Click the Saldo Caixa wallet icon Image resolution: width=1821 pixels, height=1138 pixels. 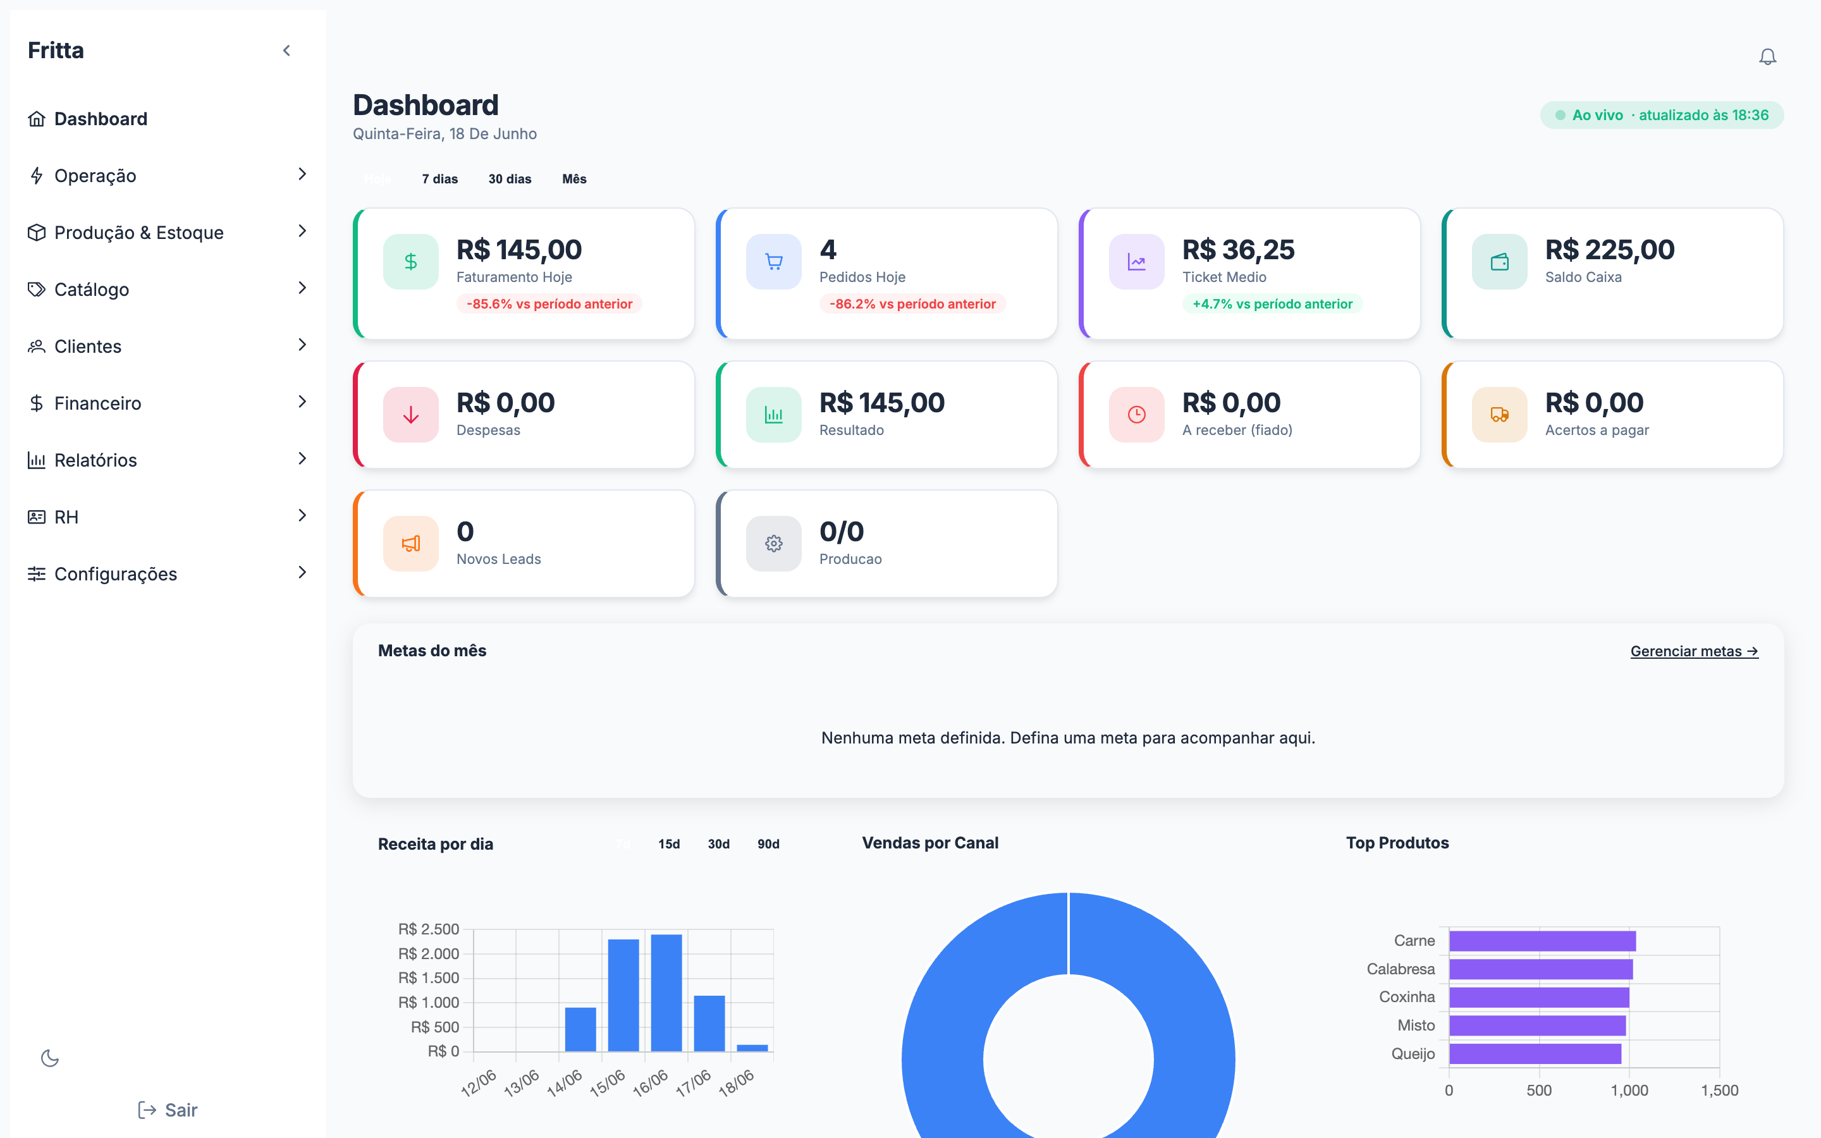pos(1499,261)
